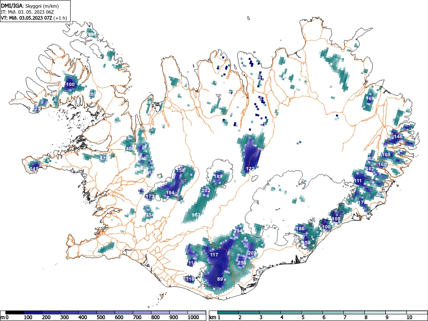The width and height of the screenshot is (428, 321).
Task: Click the '500' label in the meter legend
Action: (101, 317)
